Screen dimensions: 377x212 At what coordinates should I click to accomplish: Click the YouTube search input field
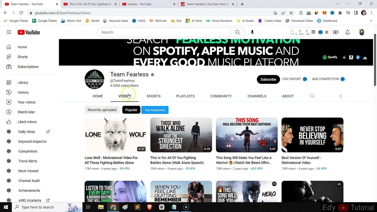point(163,32)
